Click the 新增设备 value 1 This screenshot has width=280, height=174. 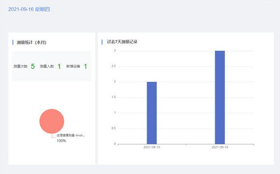(x=86, y=66)
